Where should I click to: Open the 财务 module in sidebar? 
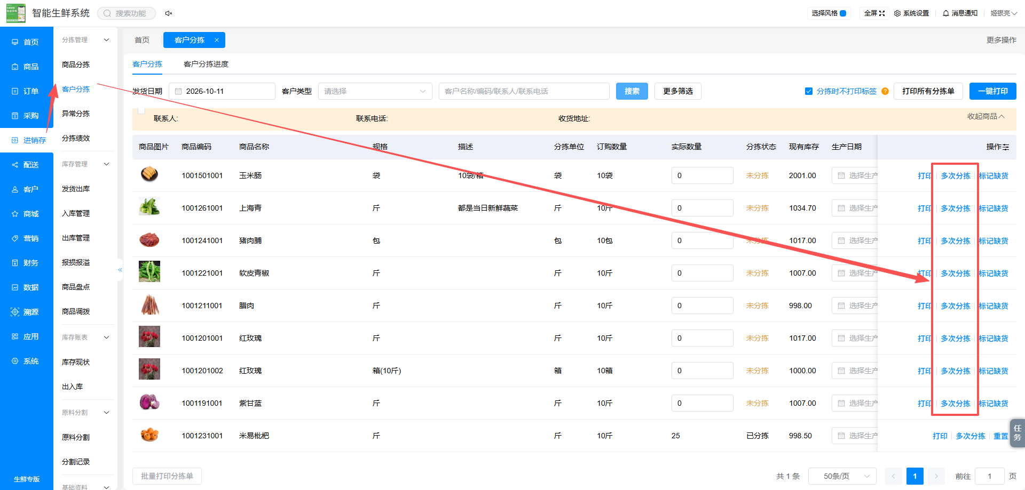pos(26,263)
